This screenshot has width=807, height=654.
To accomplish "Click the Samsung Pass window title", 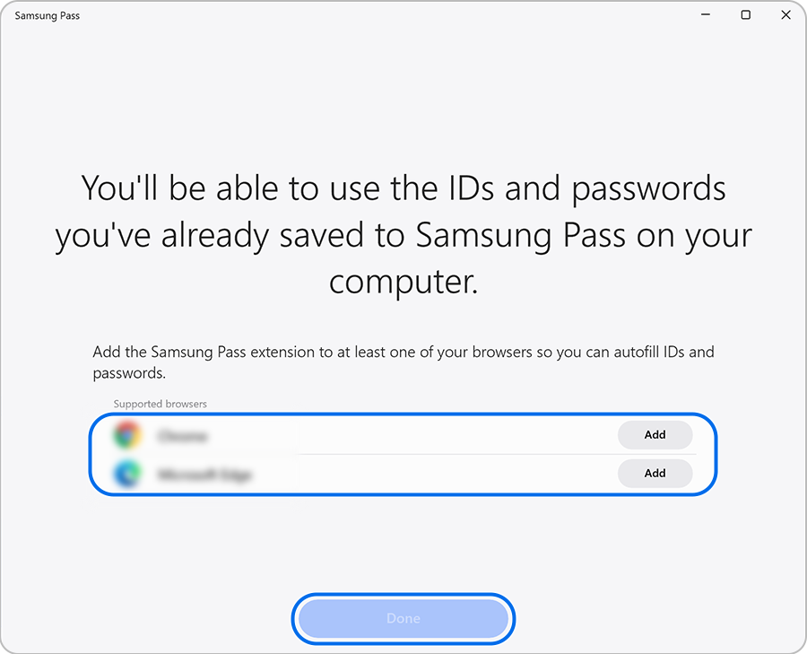I will coord(47,15).
